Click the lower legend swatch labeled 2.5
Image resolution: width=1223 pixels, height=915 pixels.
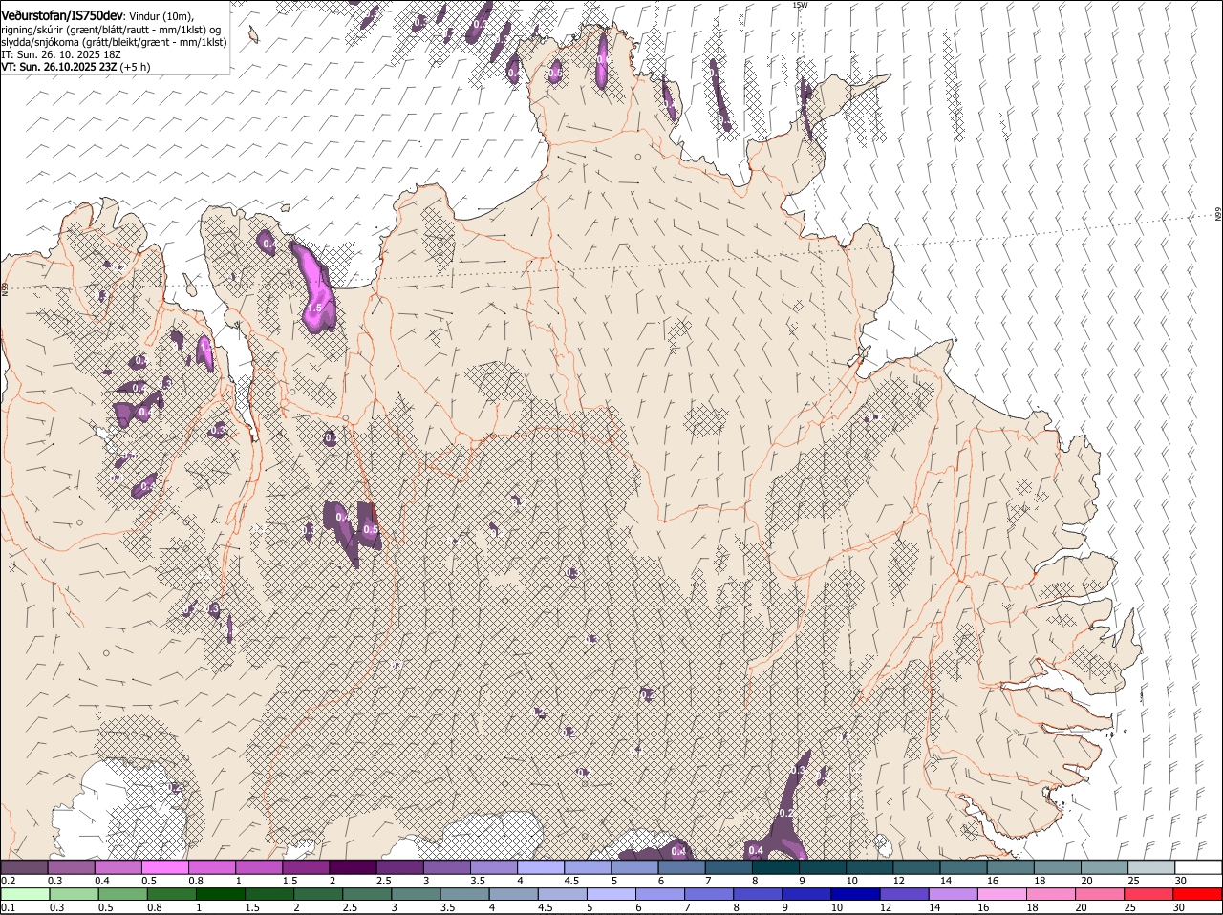(x=367, y=895)
